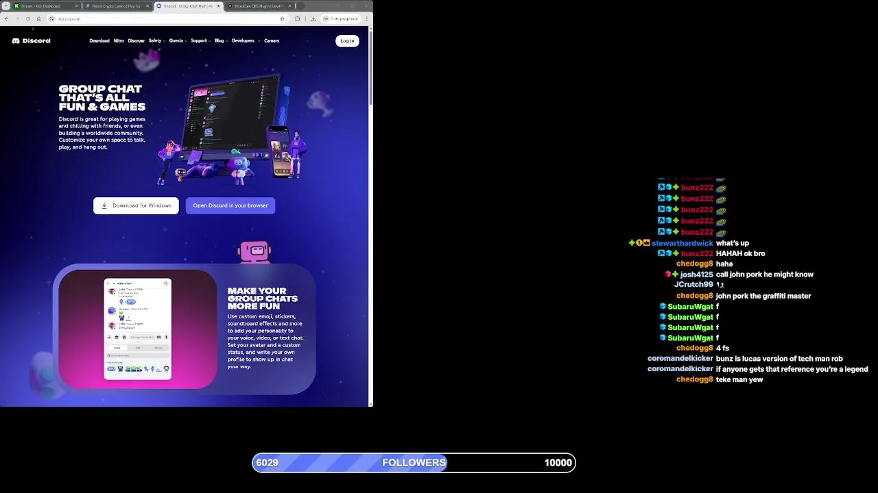Open the Nitro nav link
878x493 pixels.
119,40
